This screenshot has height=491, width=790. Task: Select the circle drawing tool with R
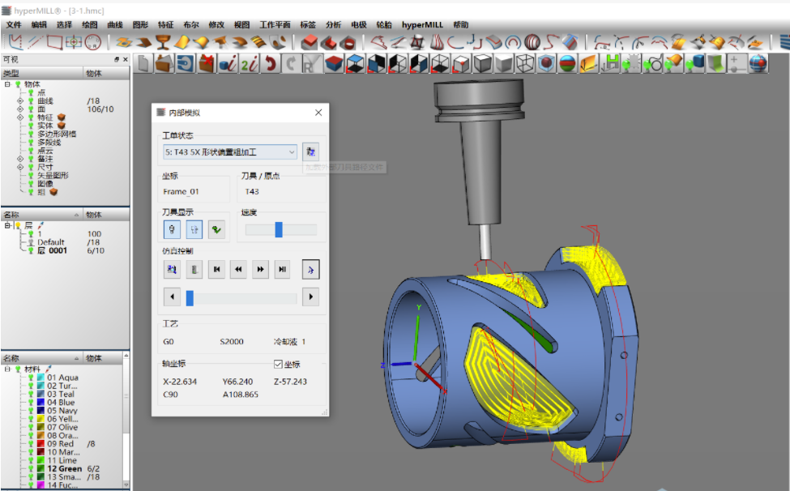click(92, 42)
